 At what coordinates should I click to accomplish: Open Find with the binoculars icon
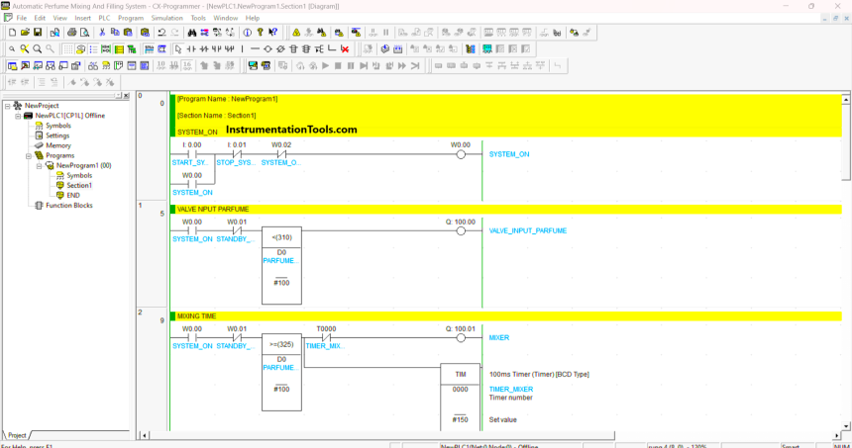[x=192, y=33]
